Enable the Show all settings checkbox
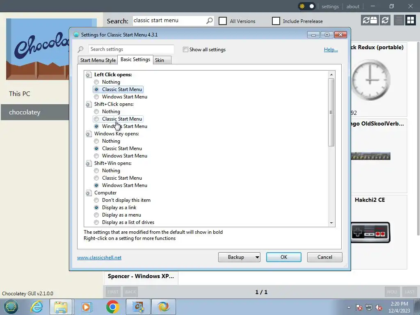This screenshot has height=315, width=420. pos(185,50)
